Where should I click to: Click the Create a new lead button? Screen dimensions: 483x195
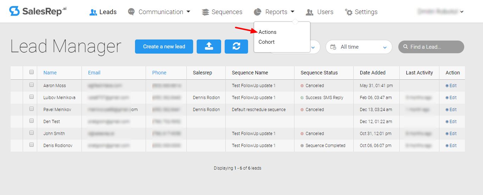[x=164, y=47]
